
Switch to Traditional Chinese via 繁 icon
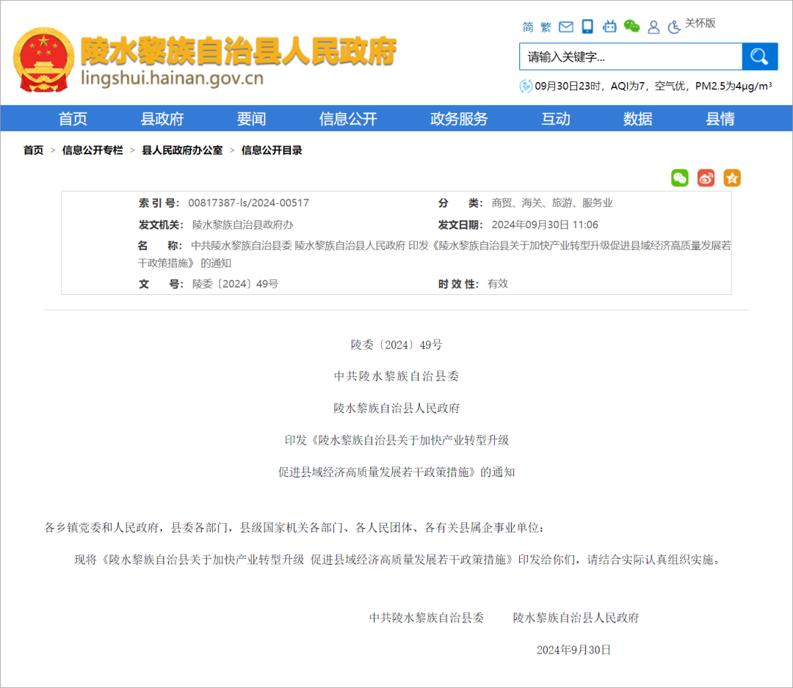[546, 27]
